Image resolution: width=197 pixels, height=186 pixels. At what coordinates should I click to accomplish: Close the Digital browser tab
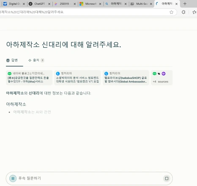[24, 4]
